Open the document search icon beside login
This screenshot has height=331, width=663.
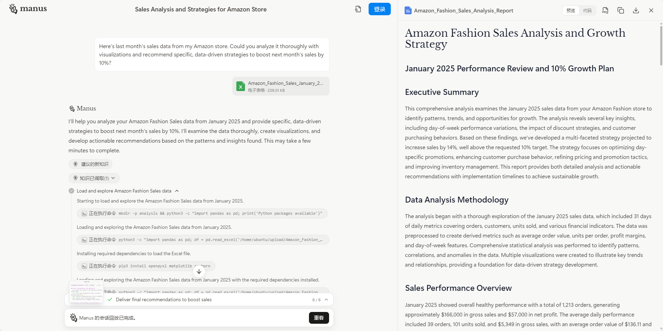(358, 9)
